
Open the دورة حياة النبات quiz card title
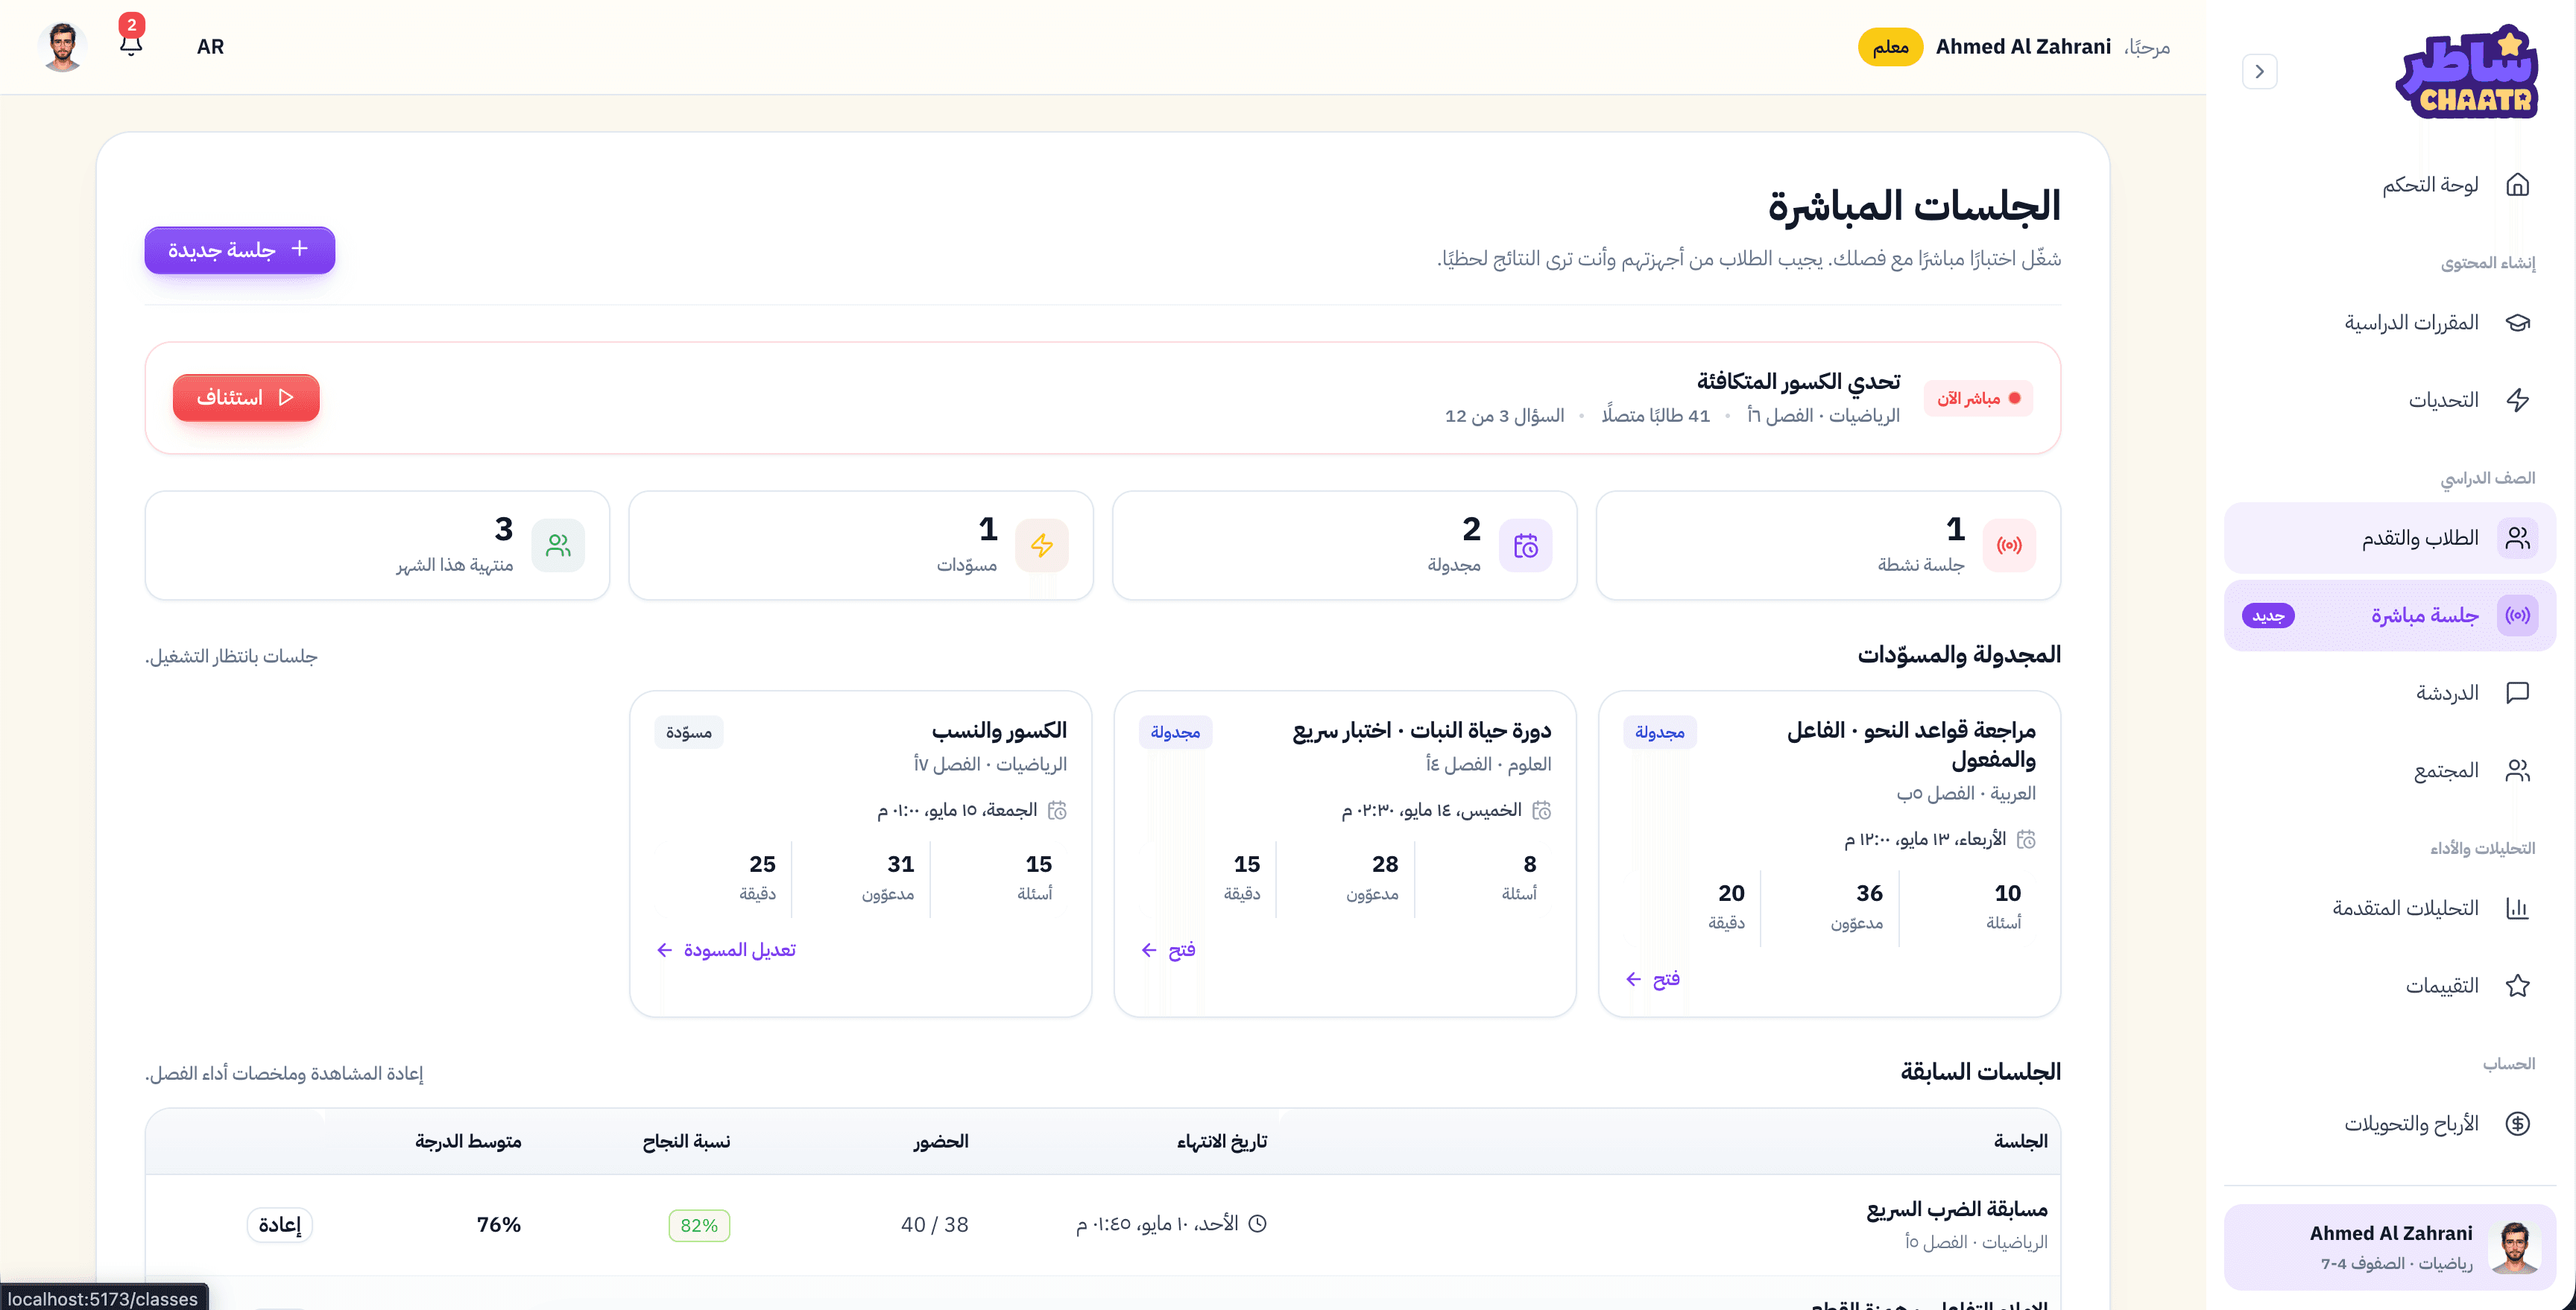1421,730
